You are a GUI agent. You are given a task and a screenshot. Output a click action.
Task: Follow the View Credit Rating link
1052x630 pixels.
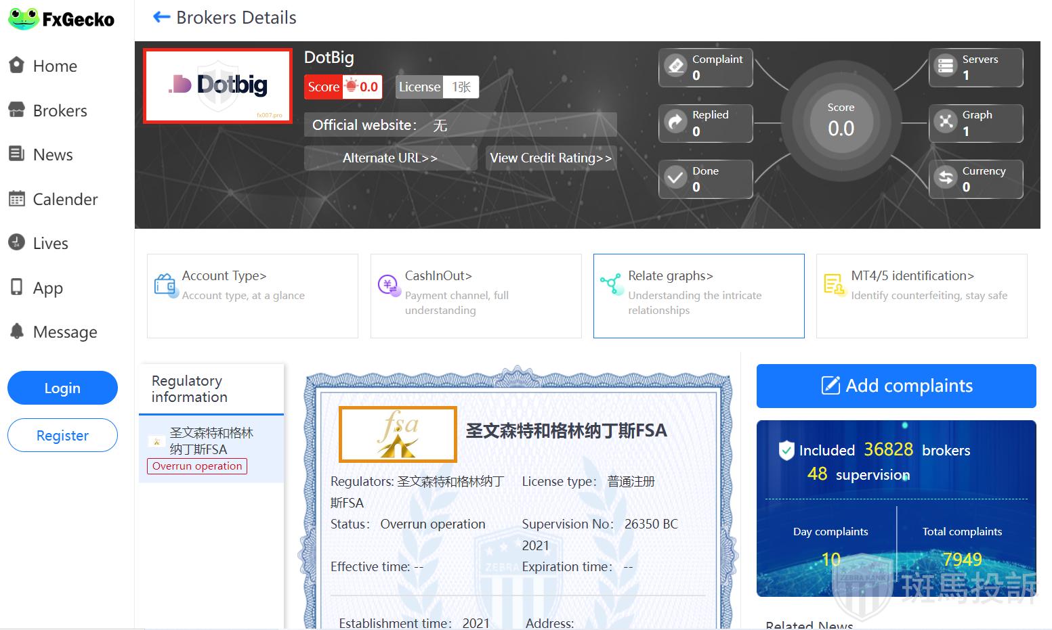pyautogui.click(x=551, y=158)
